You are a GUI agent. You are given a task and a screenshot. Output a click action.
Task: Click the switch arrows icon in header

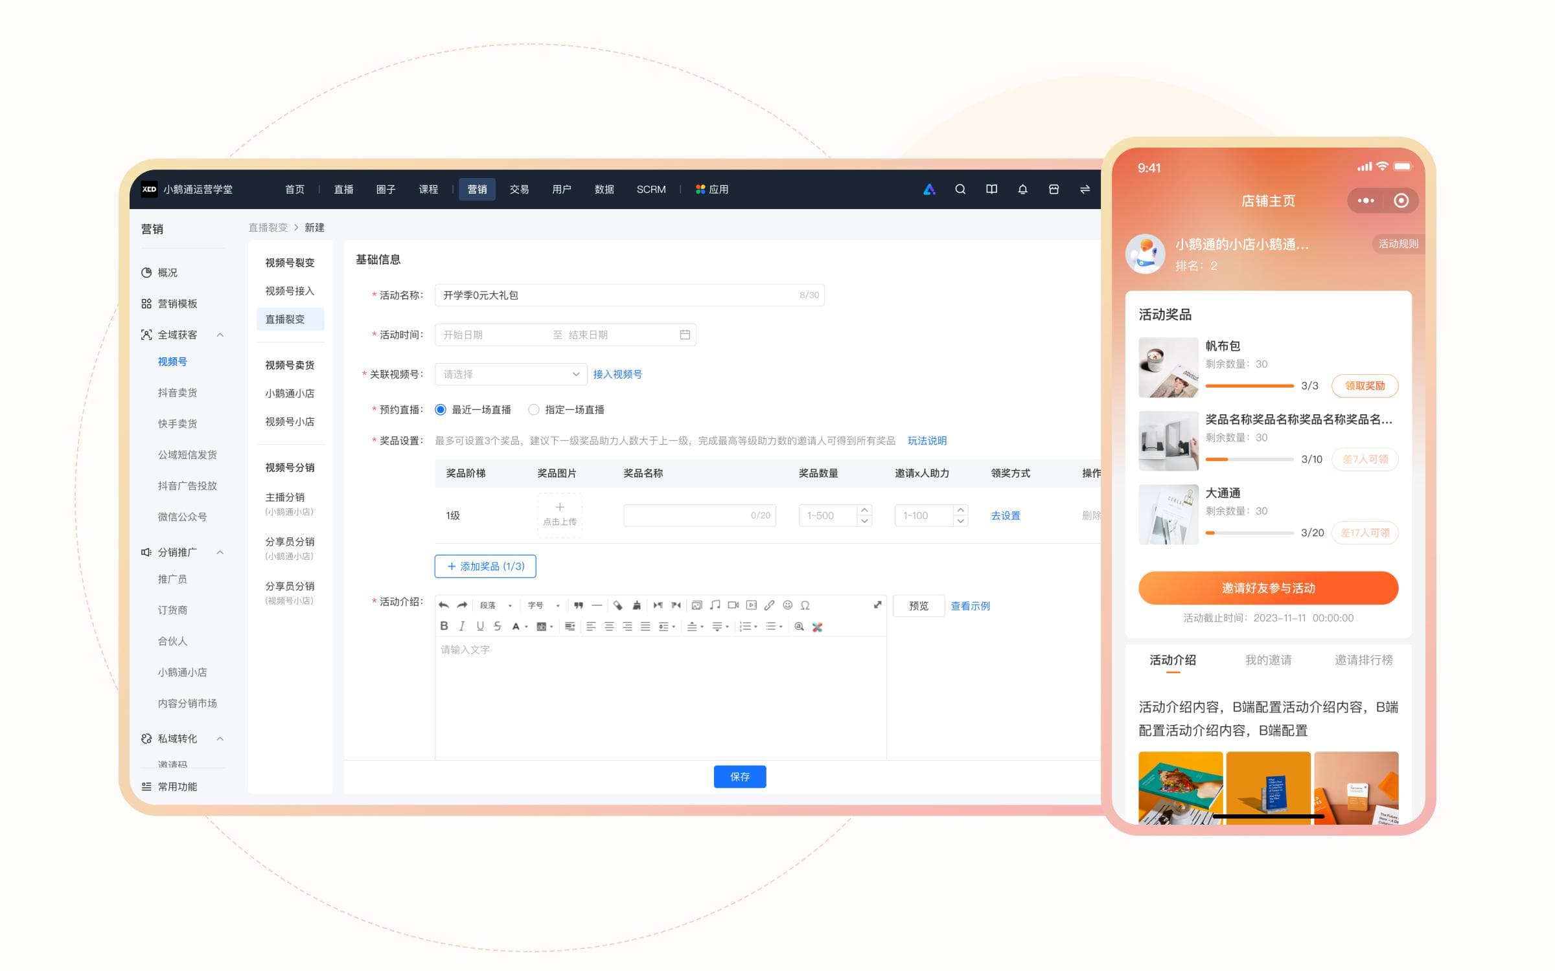(1085, 189)
